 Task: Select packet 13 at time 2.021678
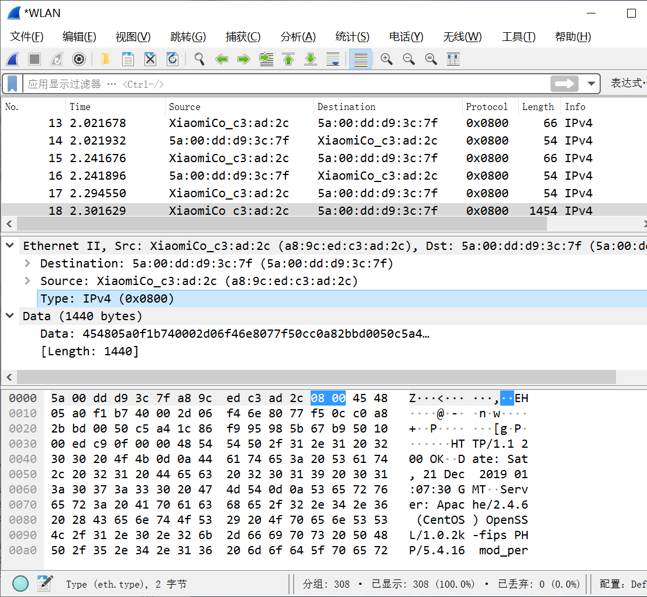coord(323,123)
